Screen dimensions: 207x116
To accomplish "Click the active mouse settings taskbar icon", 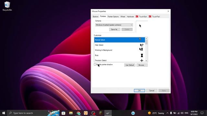I will pos(108,113).
